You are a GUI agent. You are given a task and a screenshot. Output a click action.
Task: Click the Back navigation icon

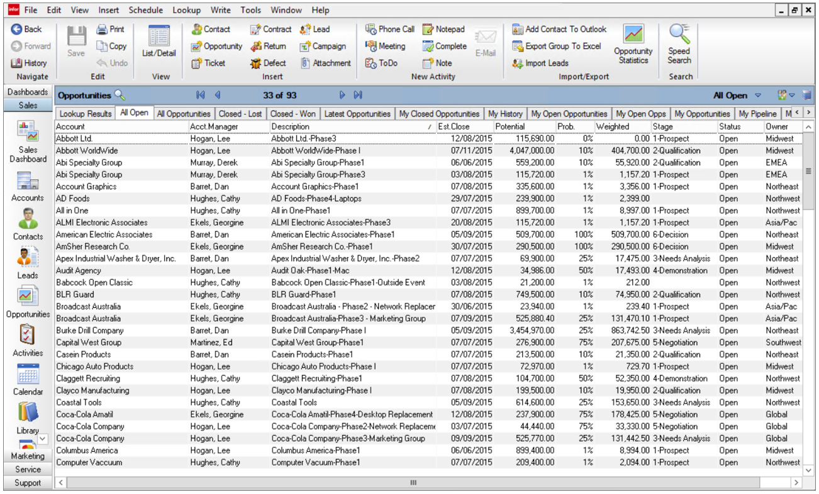coord(16,29)
